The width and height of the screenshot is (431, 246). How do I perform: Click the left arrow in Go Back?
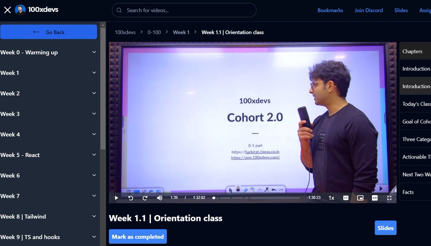tap(36, 32)
